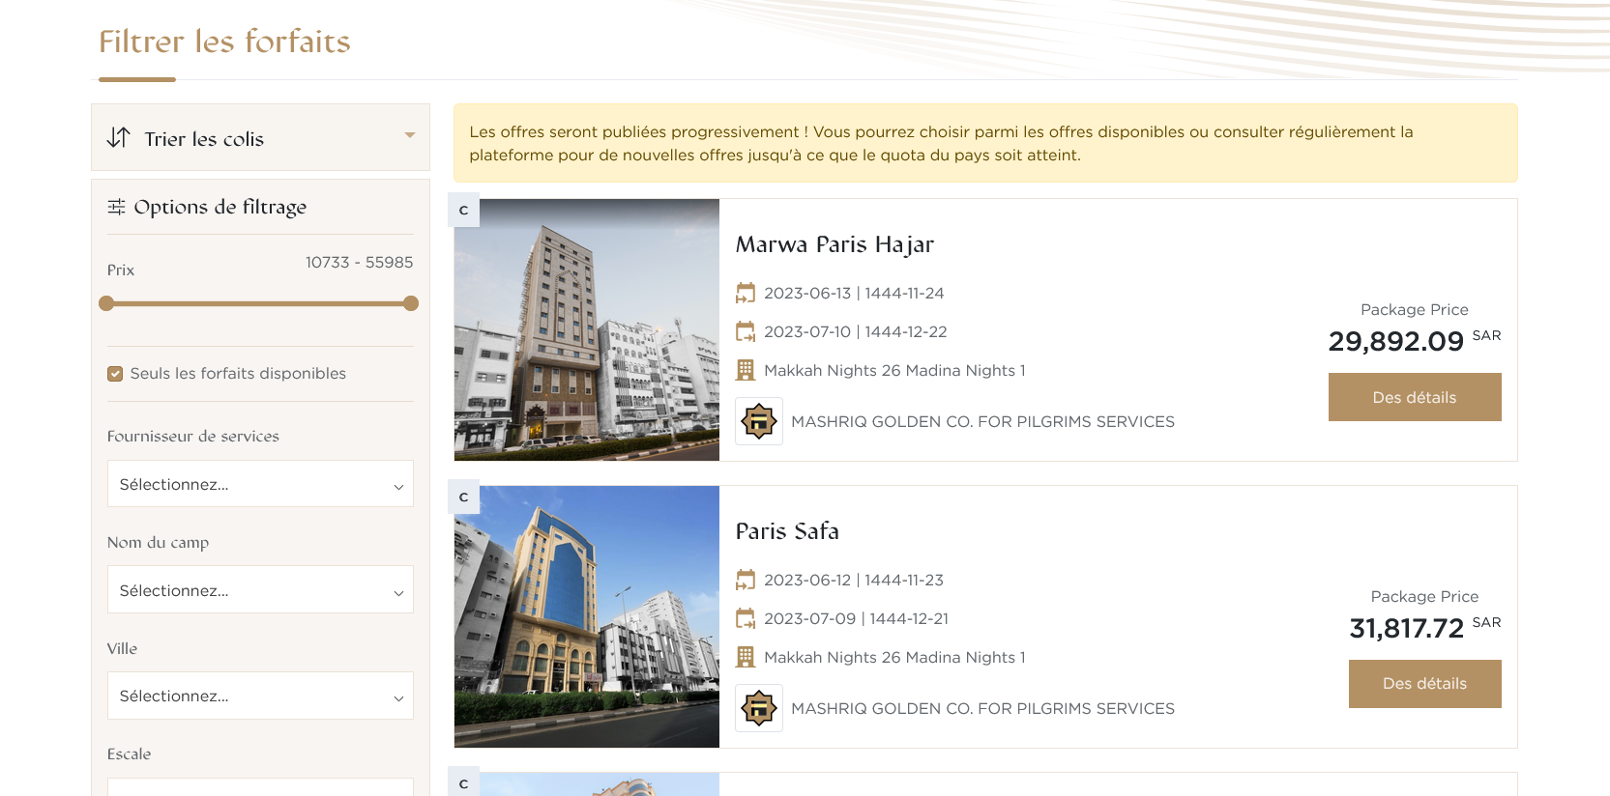
Task: Click the date 2023-07-09 | 1444-12-21
Action: click(x=856, y=618)
